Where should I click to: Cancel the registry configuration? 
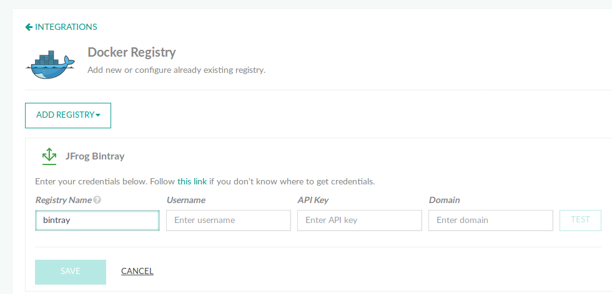(137, 271)
